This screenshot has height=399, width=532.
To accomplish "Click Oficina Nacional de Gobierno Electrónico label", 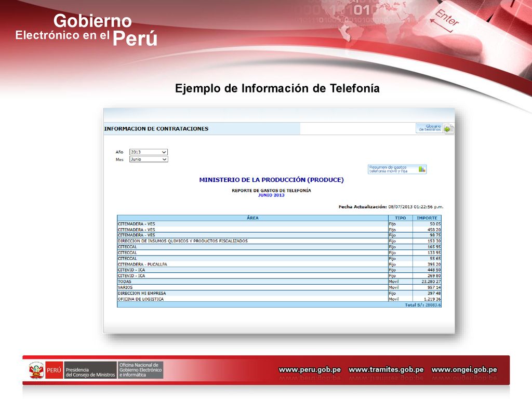I will tap(140, 370).
